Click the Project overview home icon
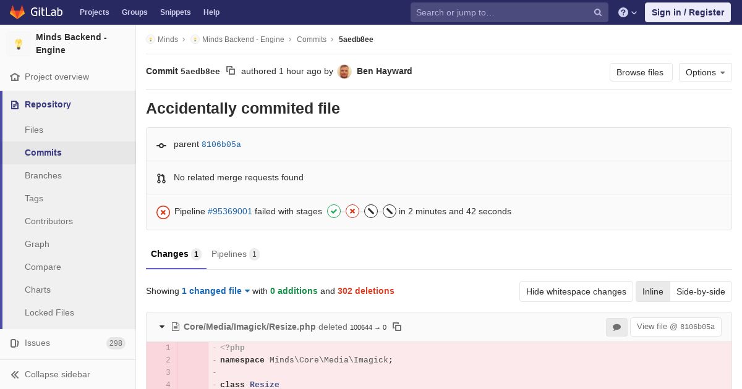Screen dimensions: 742x389 pos(15,77)
